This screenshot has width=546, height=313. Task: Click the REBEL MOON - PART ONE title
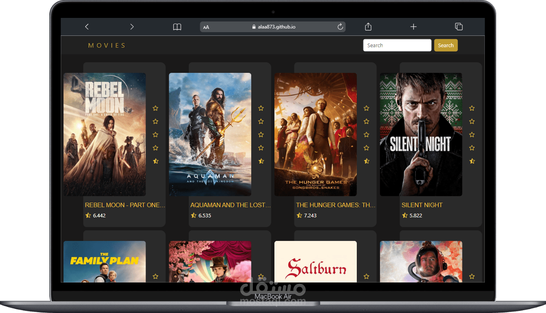[125, 205]
